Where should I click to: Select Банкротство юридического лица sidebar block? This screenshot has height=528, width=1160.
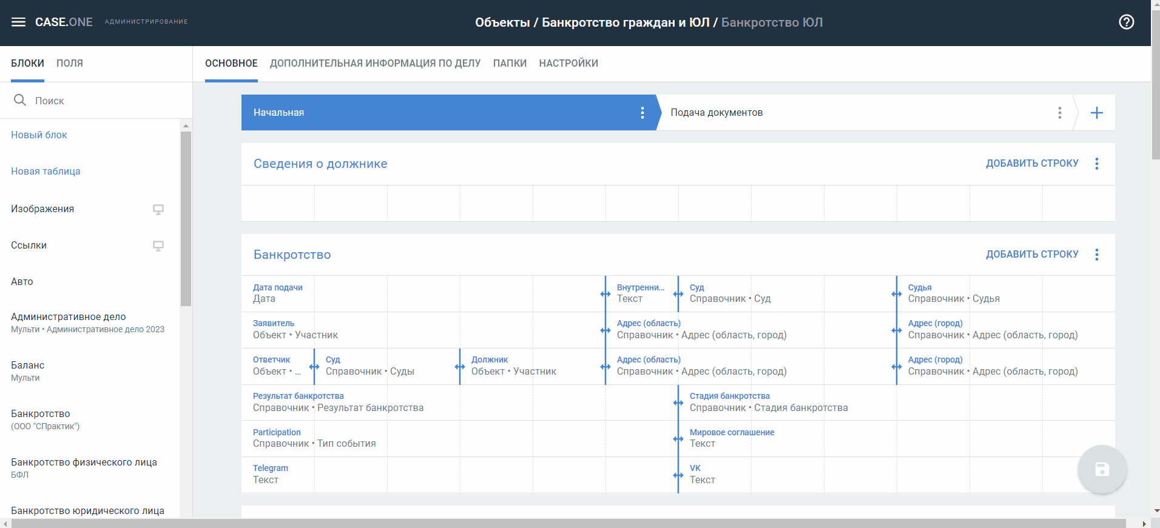(x=88, y=510)
